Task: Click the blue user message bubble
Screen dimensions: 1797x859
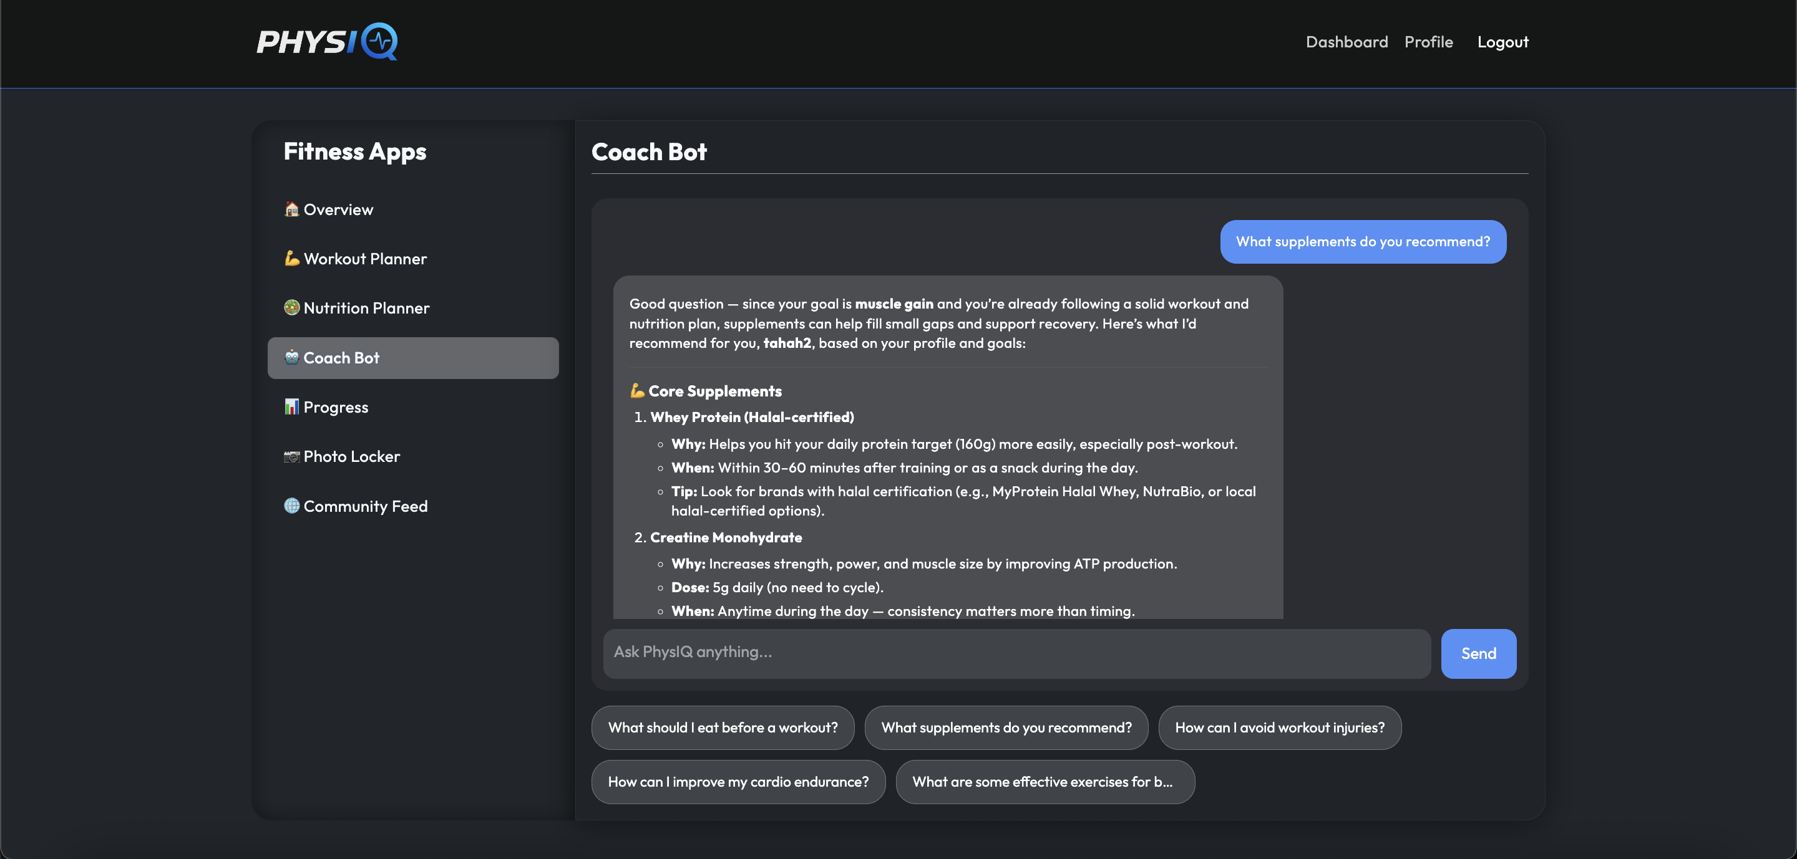Action: pos(1362,242)
